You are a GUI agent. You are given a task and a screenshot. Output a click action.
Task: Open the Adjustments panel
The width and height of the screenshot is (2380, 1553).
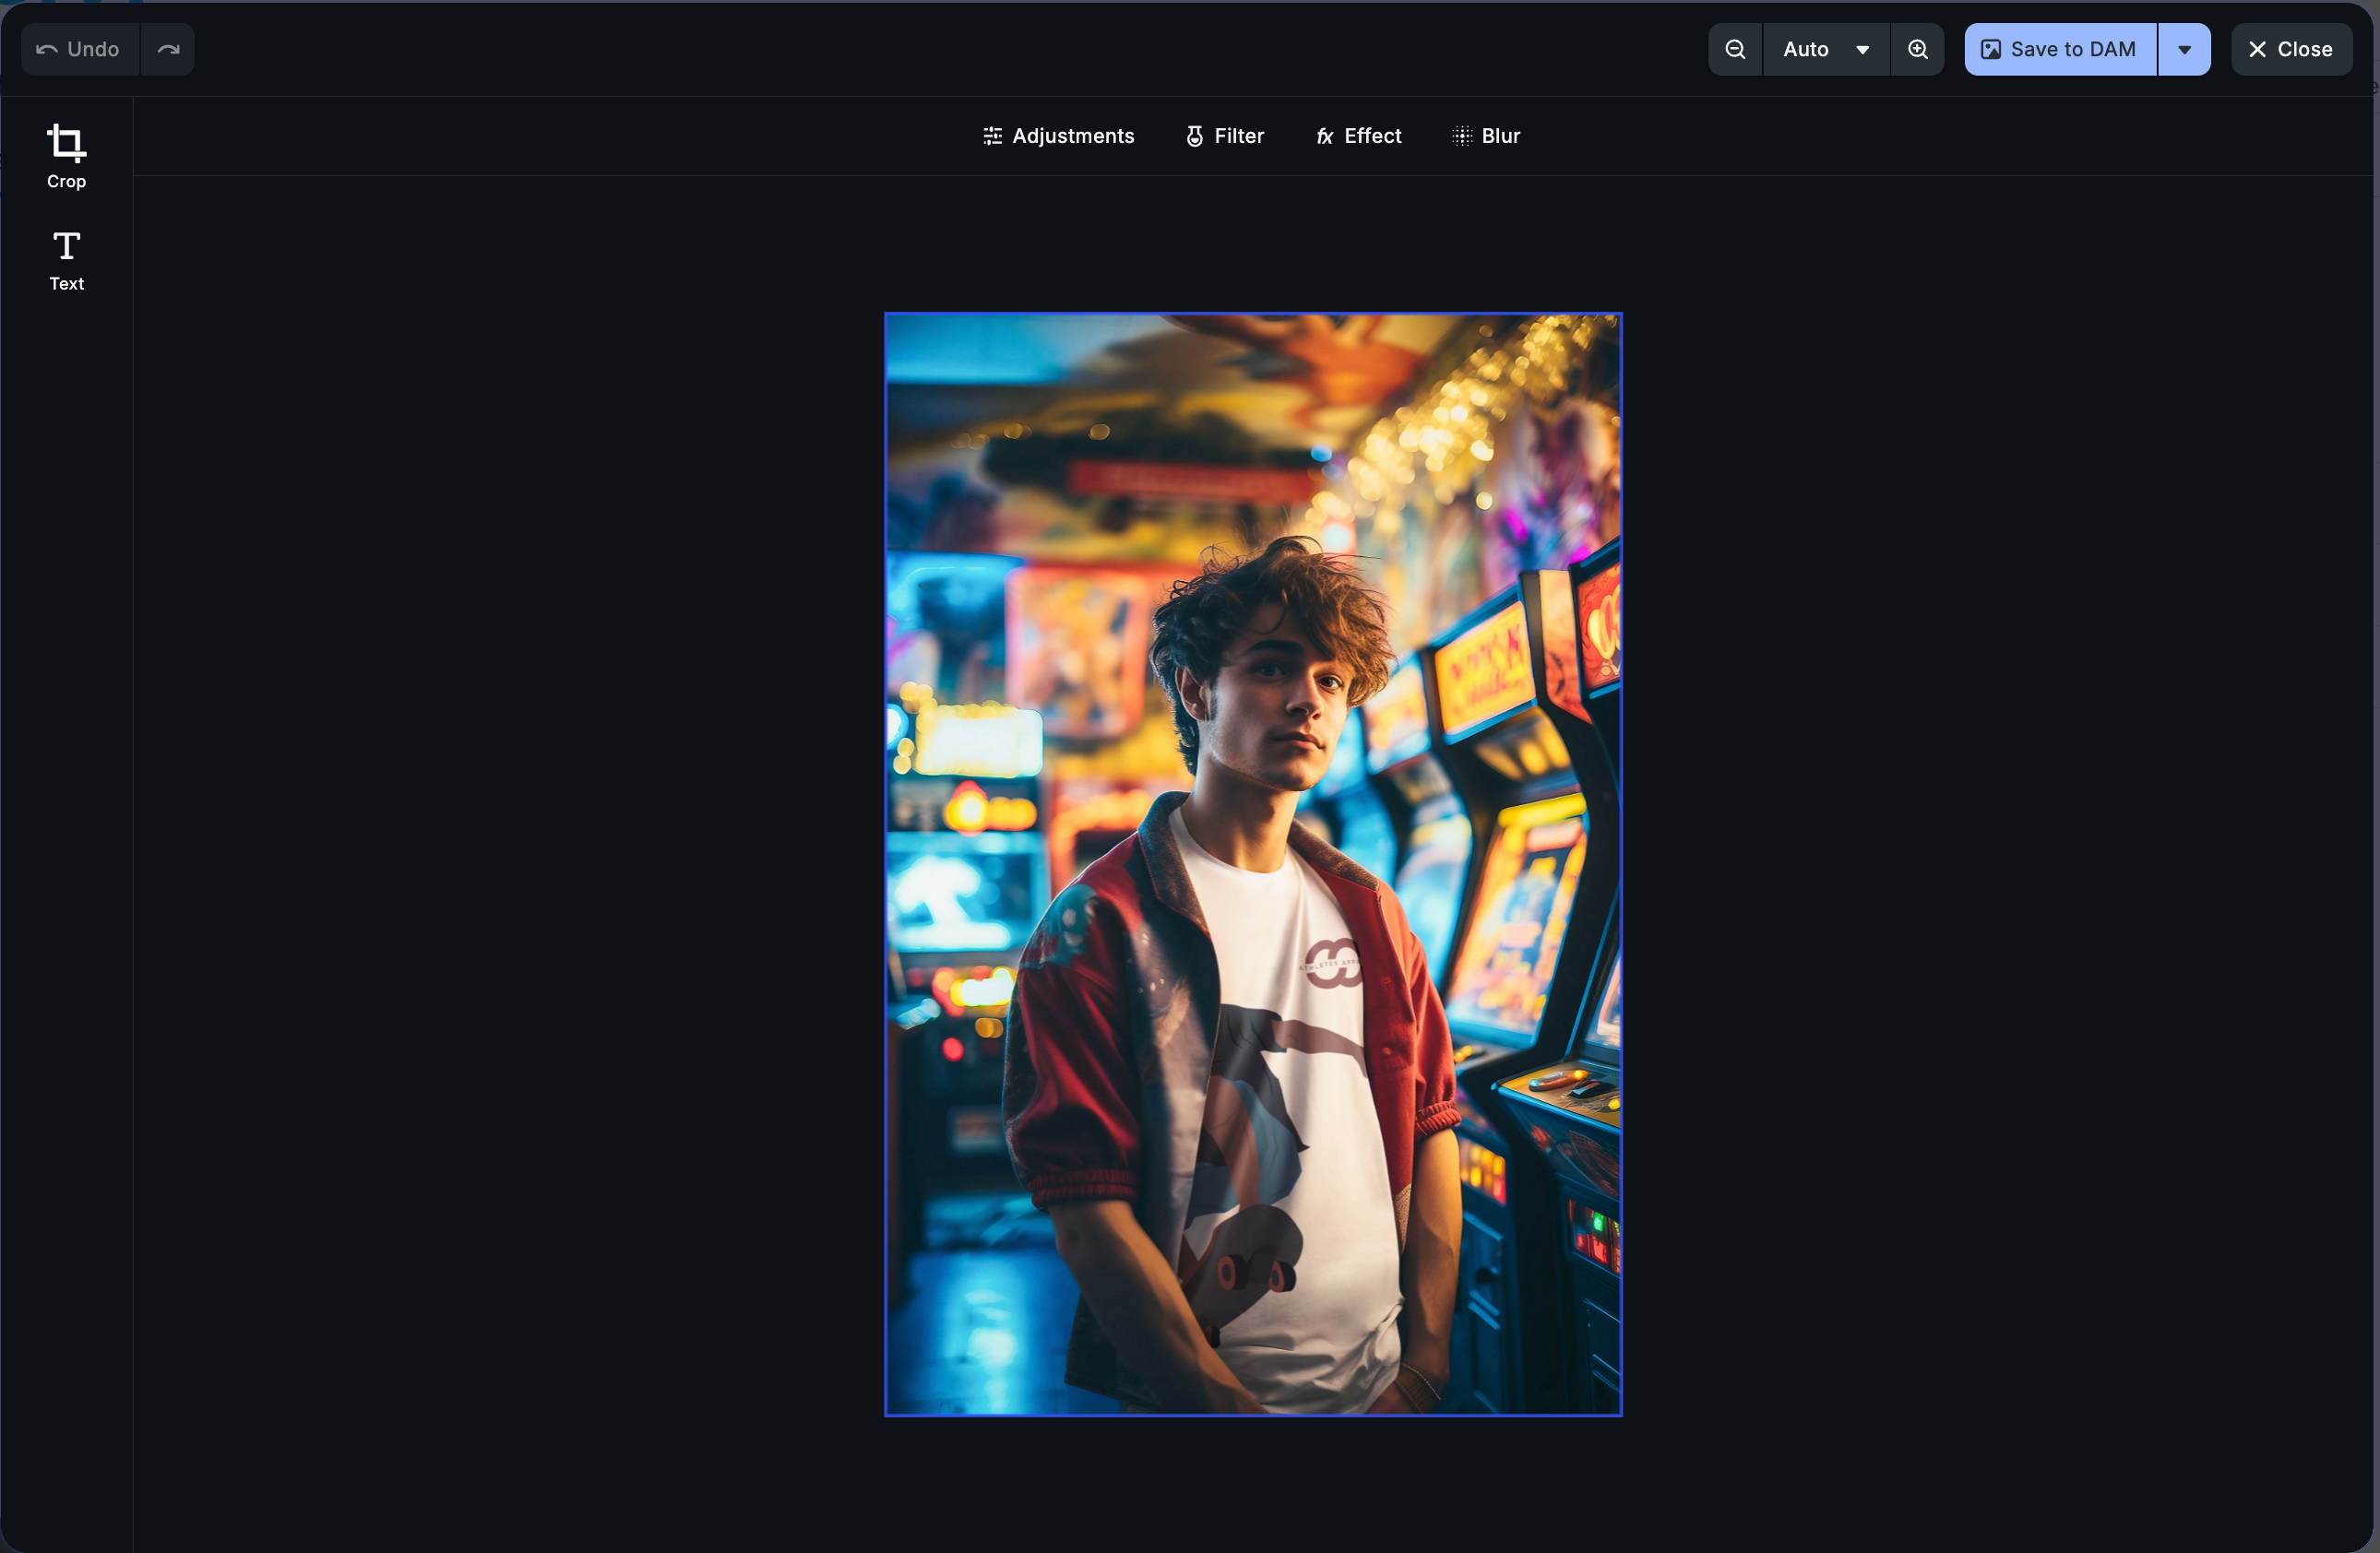(1058, 136)
